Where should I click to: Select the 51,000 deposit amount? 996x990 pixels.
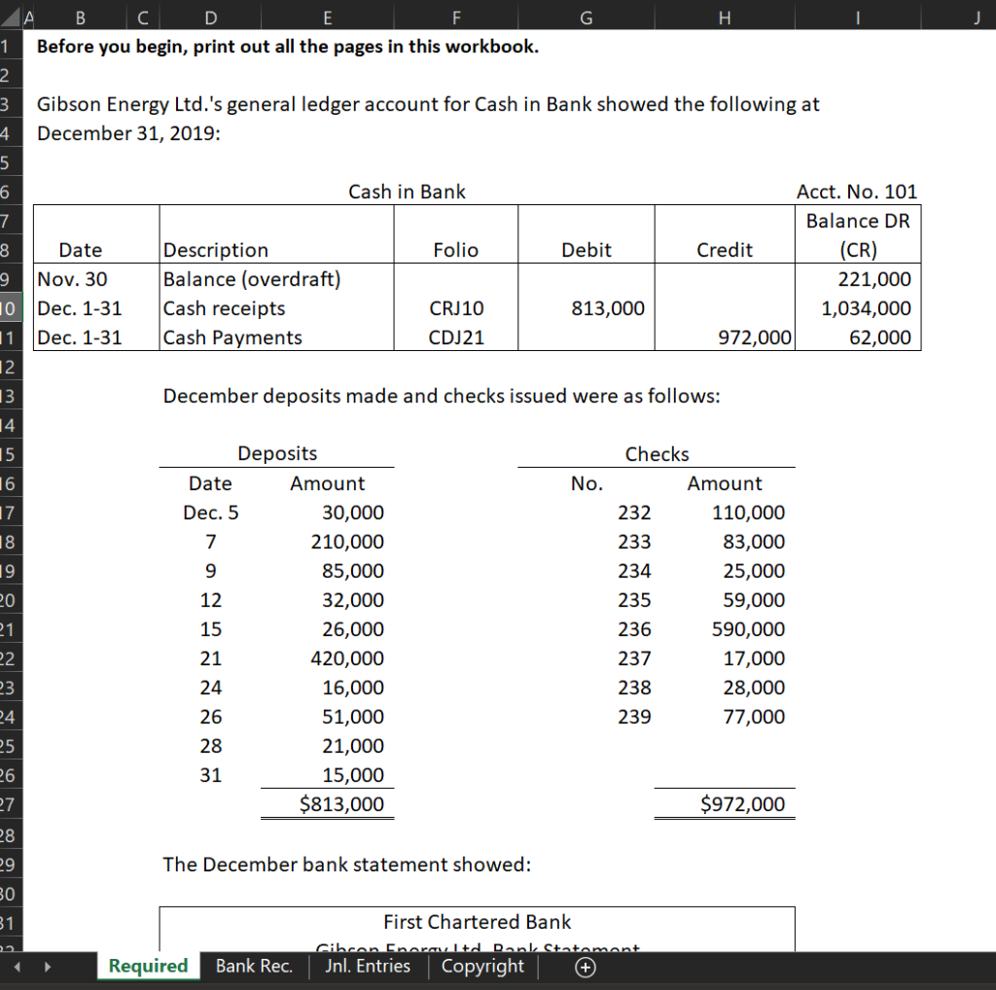327,717
